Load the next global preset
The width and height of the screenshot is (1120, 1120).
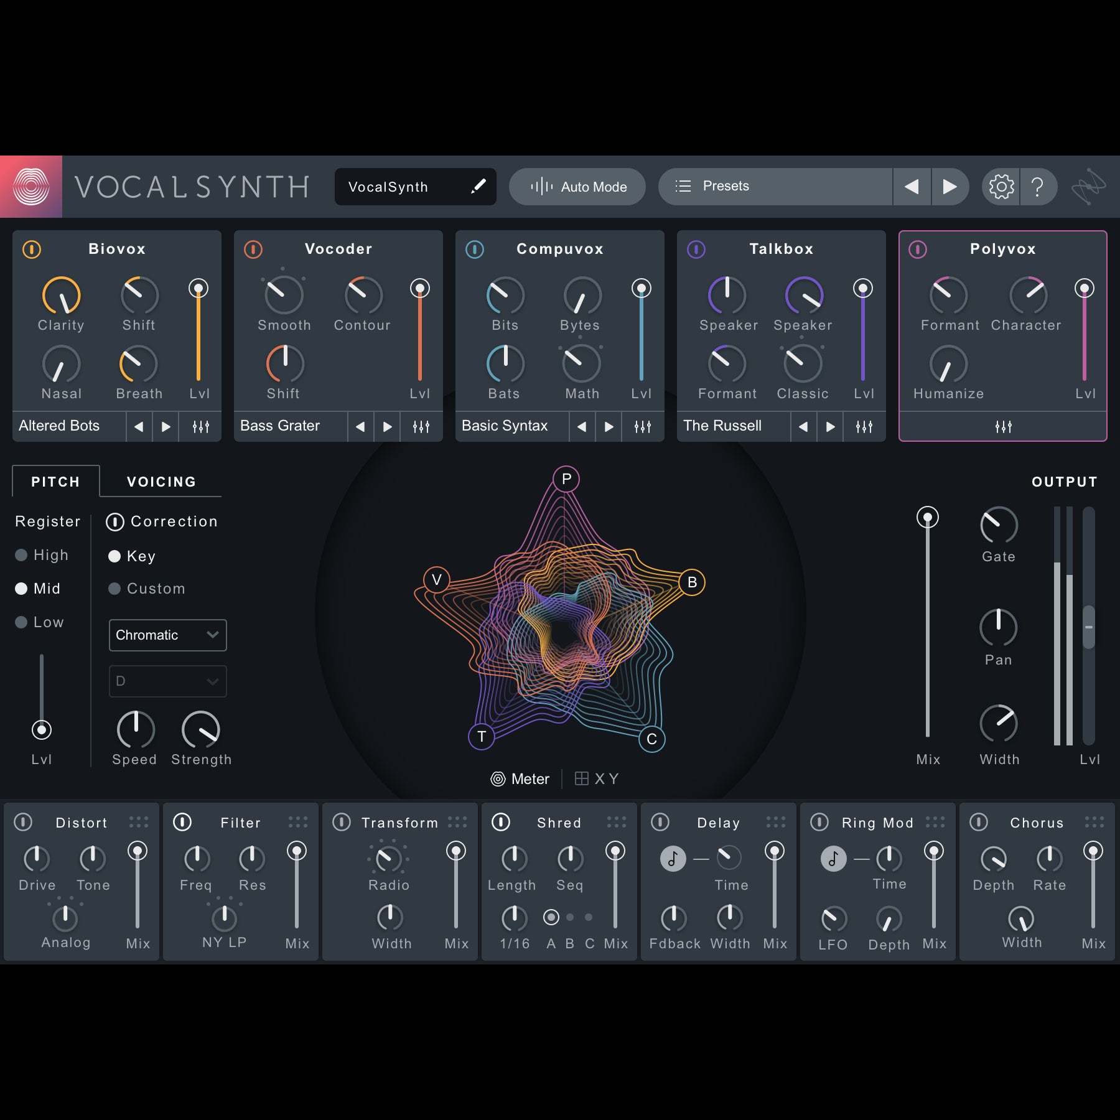click(950, 187)
